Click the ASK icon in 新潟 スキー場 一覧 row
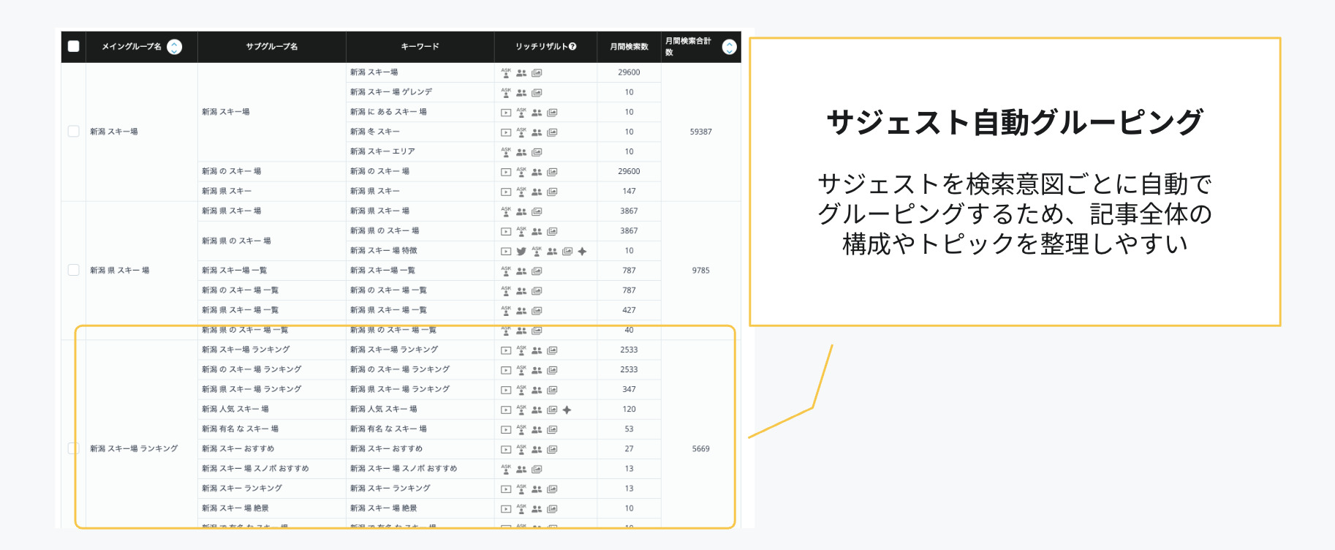The width and height of the screenshot is (1335, 550). [x=506, y=271]
